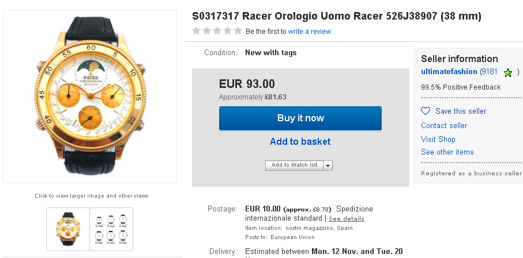Visit the seller's Shop
Viewport: 523px width, 258px height.
point(438,139)
